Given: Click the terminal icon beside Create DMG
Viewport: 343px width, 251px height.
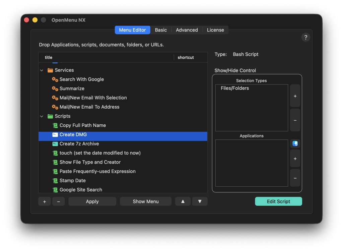Looking at the screenshot, I should click(55, 135).
